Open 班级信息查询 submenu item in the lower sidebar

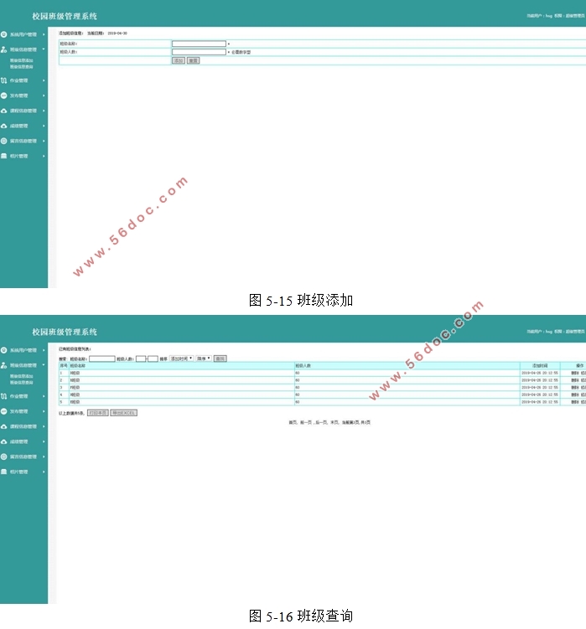(23, 383)
